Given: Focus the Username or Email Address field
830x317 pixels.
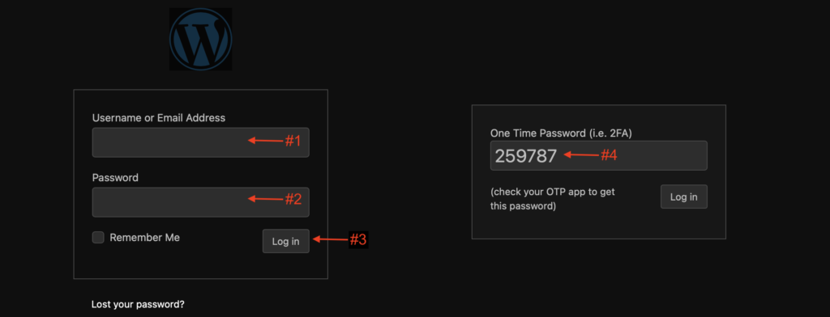Looking at the screenshot, I should [x=201, y=142].
